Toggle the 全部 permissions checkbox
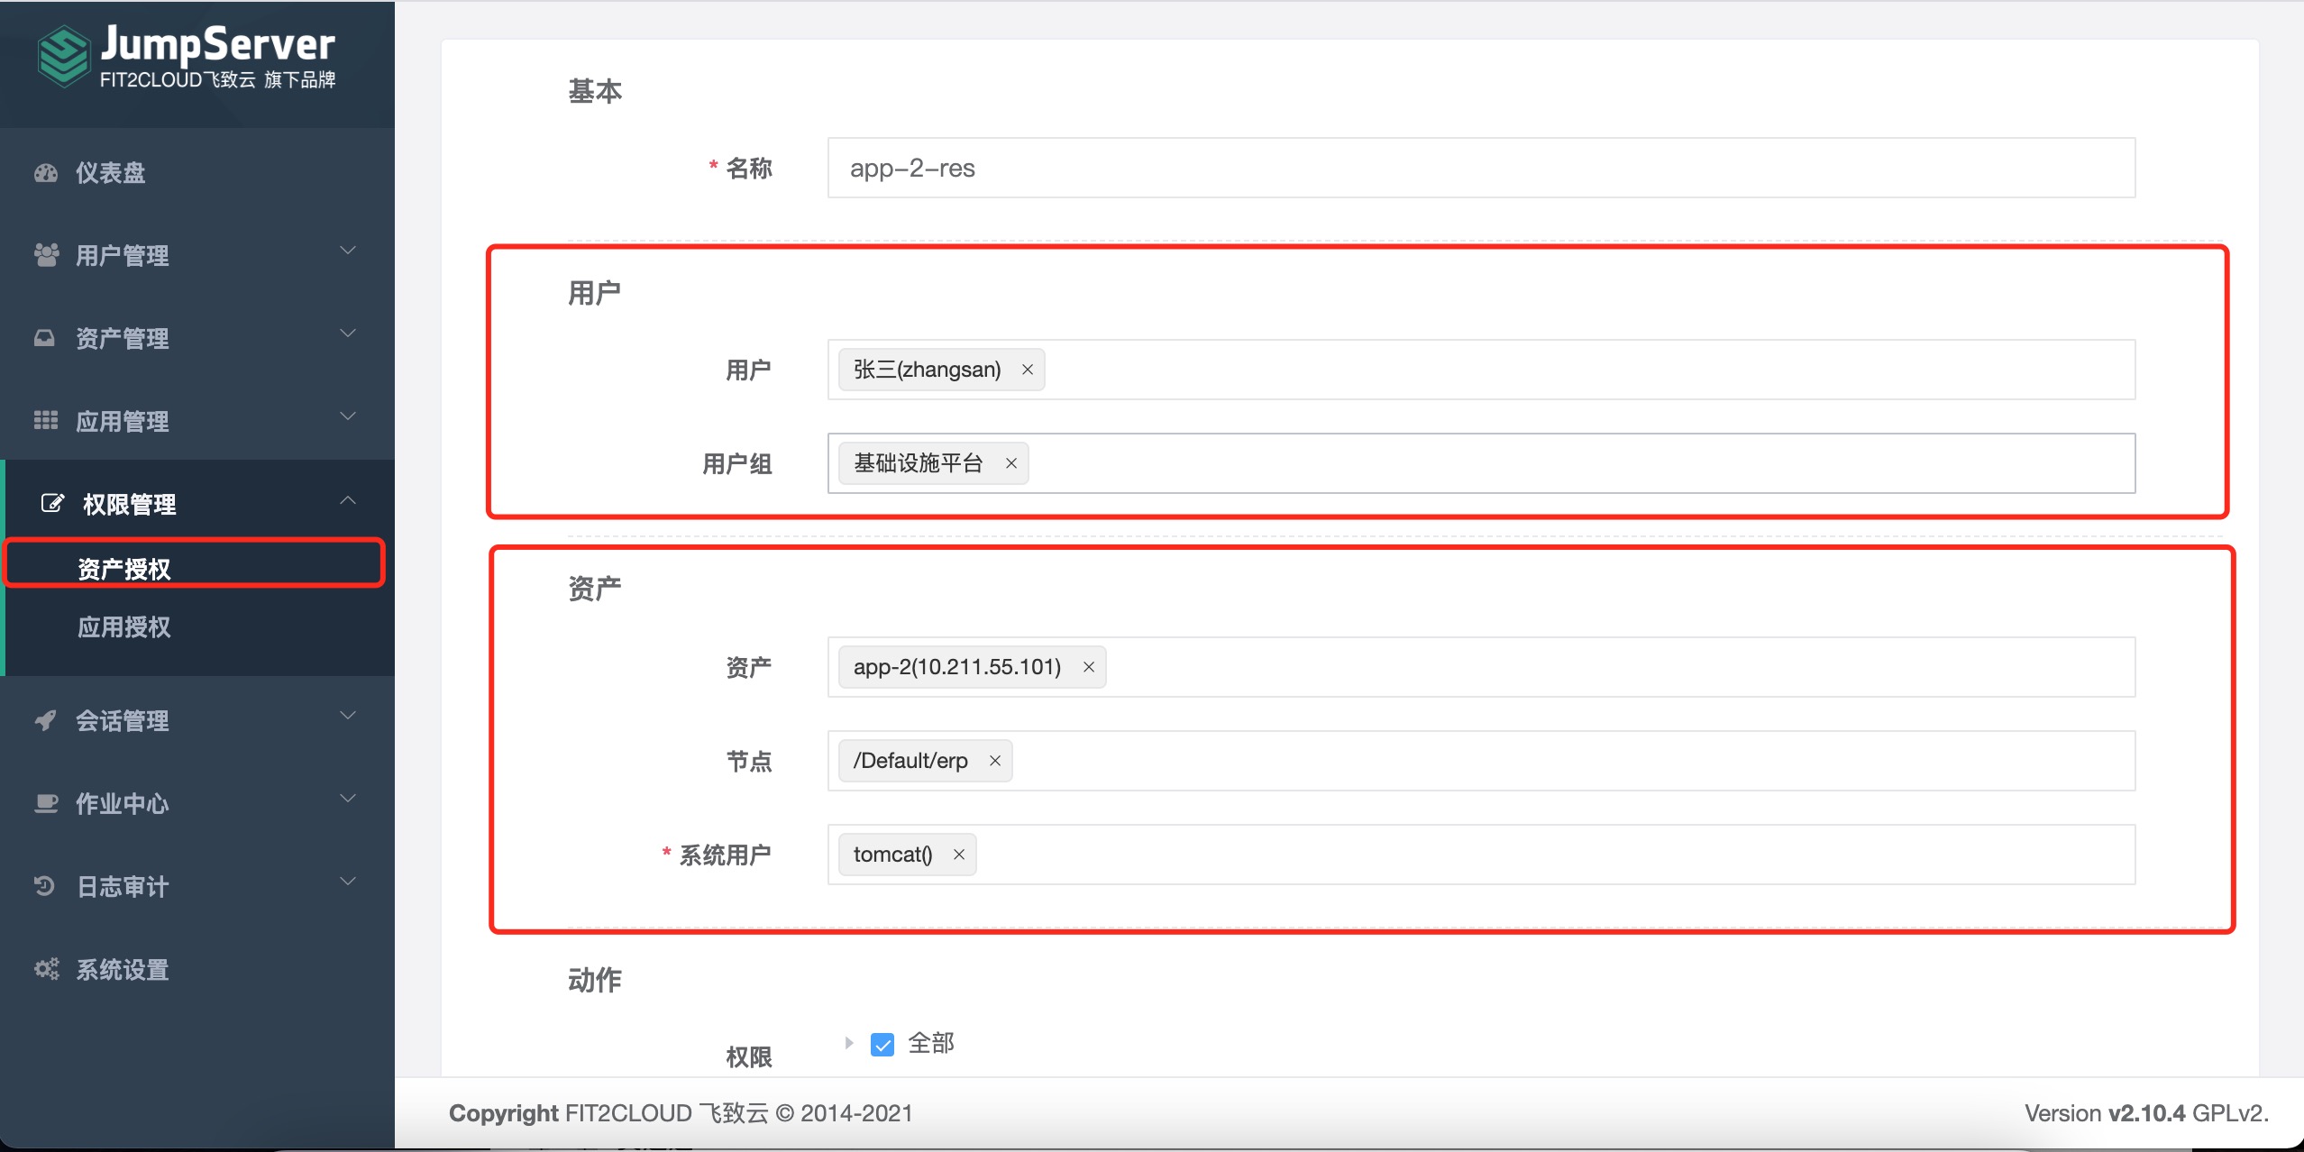The width and height of the screenshot is (2304, 1152). (882, 1044)
